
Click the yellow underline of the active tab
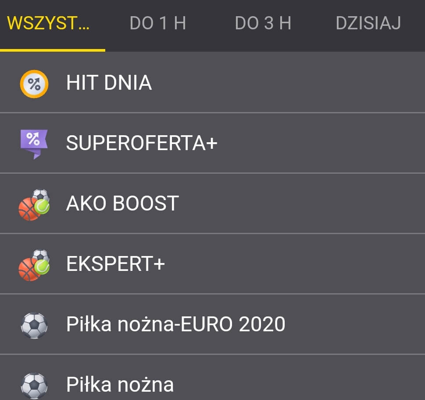(x=53, y=50)
